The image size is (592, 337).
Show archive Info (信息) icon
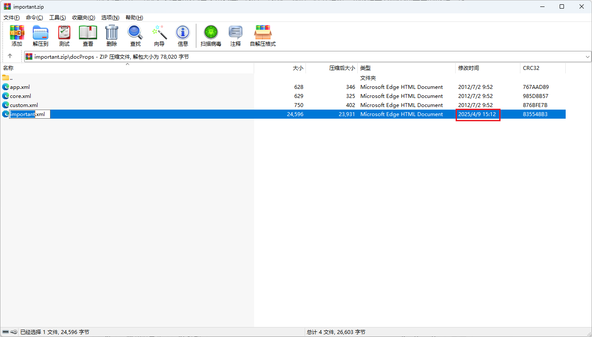click(183, 35)
